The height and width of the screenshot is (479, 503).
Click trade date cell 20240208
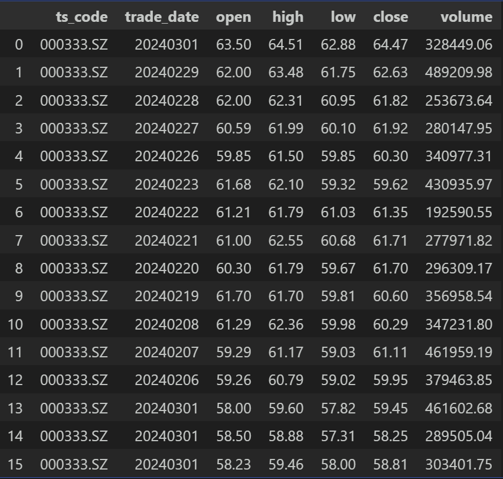click(x=166, y=325)
